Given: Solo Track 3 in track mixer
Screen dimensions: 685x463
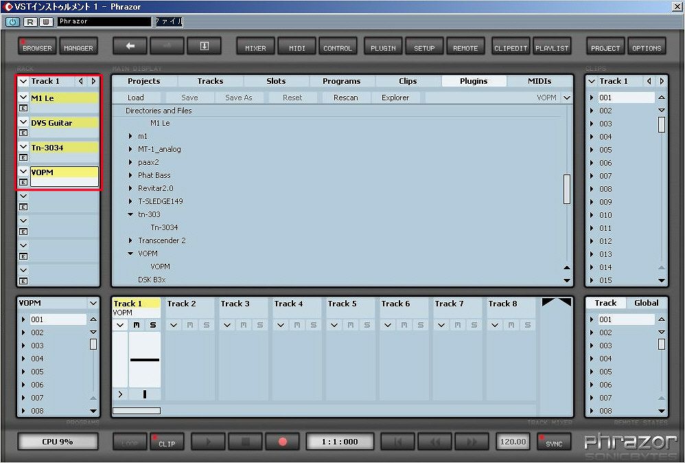Looking at the screenshot, I should tap(260, 326).
